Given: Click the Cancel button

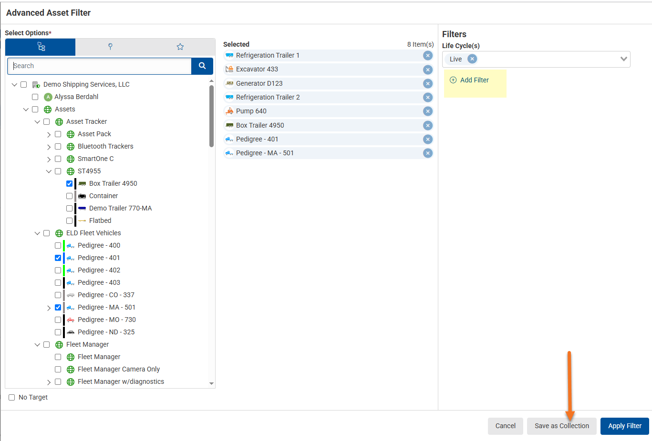Looking at the screenshot, I should (x=506, y=426).
